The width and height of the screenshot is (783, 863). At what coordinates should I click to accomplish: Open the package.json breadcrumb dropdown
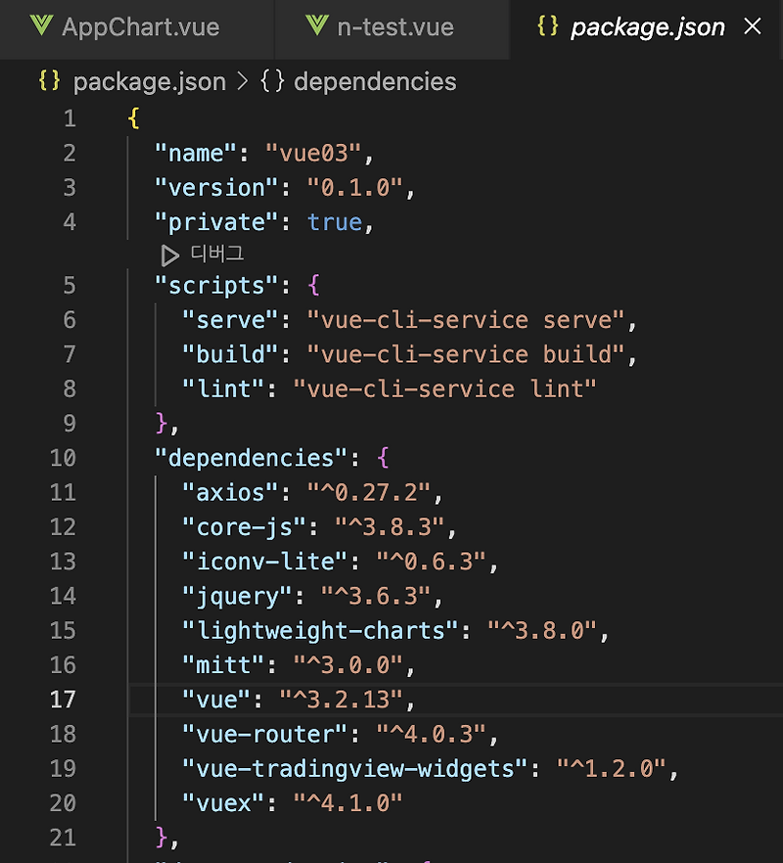[149, 82]
